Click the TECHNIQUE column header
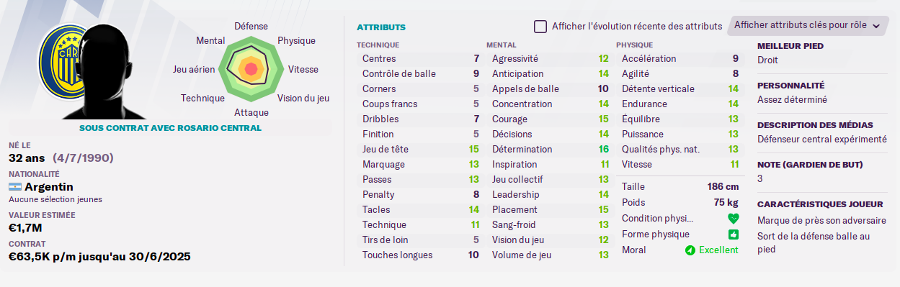900x287 pixels. (x=378, y=45)
